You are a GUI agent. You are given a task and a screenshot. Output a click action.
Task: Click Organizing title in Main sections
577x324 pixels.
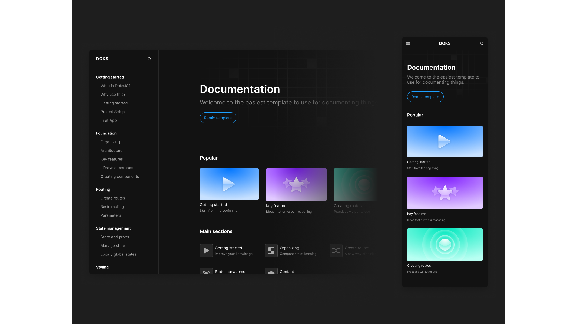click(x=289, y=248)
